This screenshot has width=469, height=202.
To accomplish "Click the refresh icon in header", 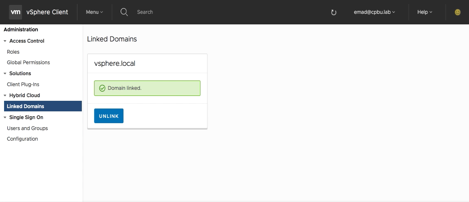I will pos(334,13).
